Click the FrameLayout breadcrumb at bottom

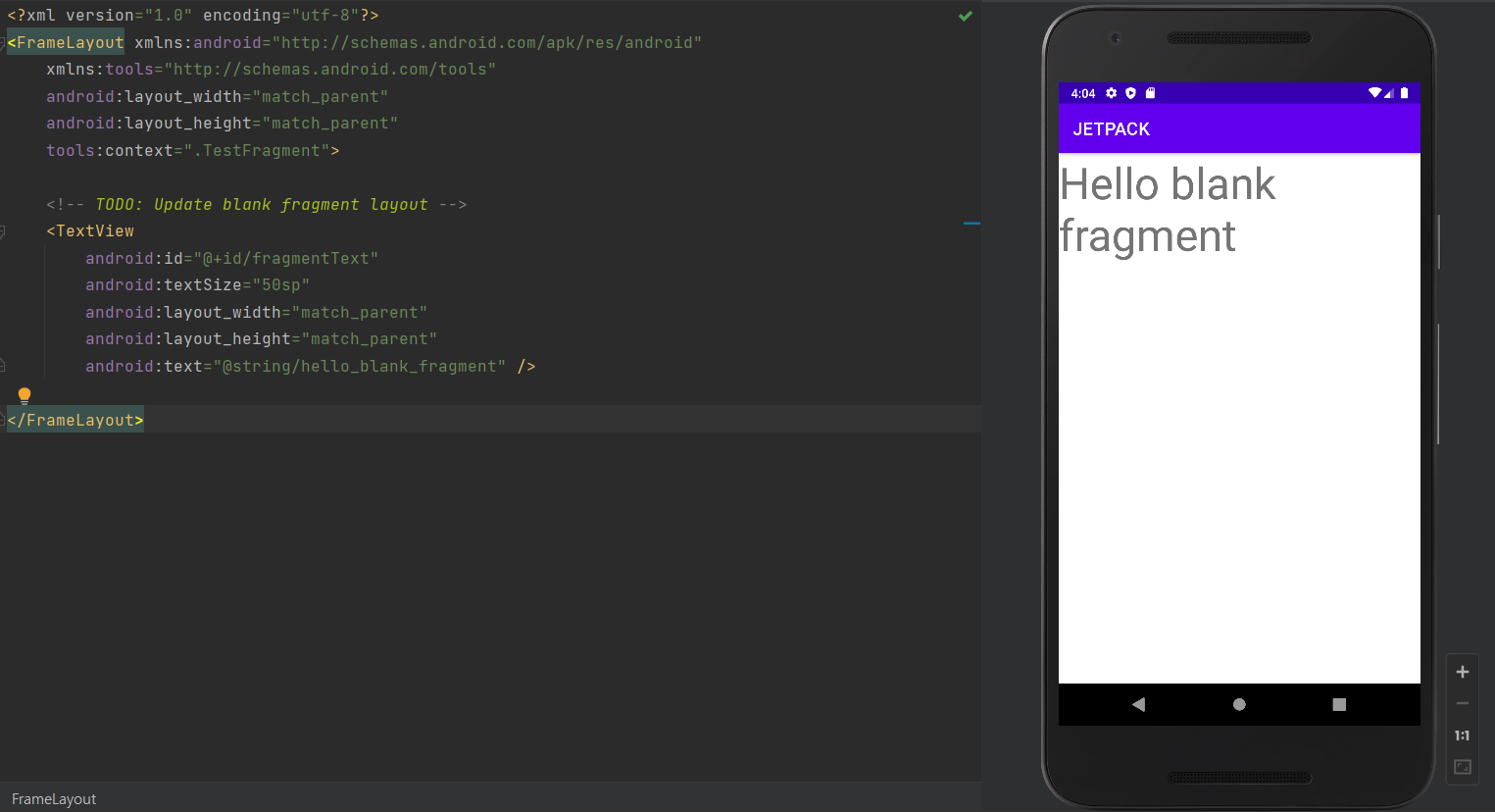click(54, 799)
